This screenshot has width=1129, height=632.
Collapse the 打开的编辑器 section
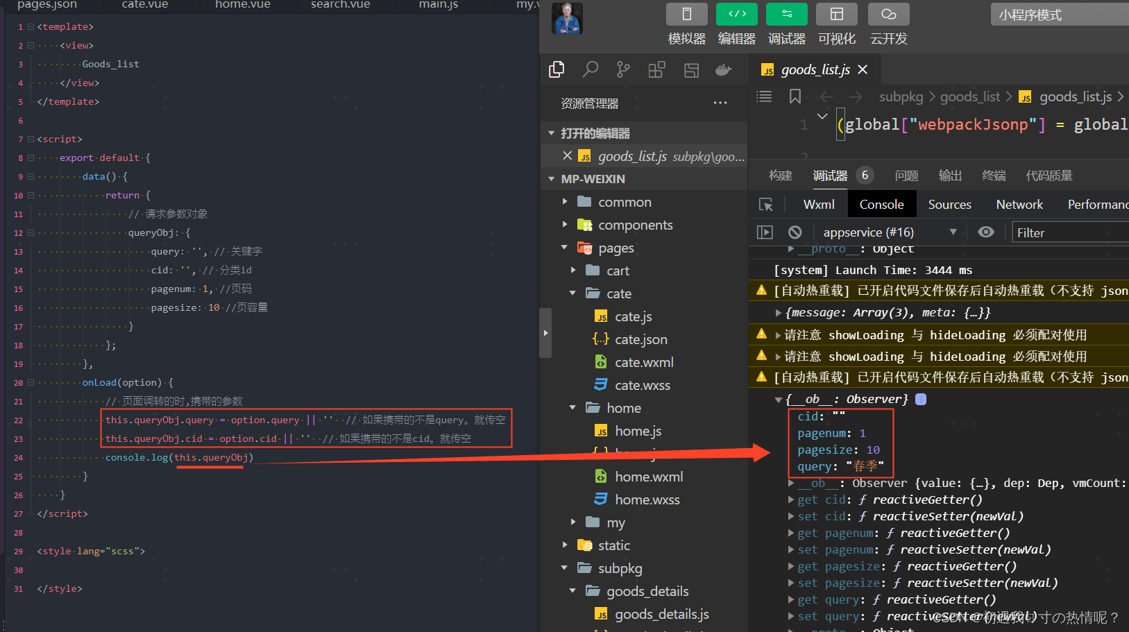click(552, 133)
